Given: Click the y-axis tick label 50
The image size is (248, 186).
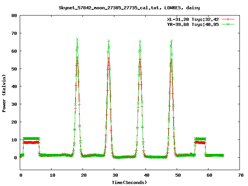Looking at the screenshot, I should (14, 69).
